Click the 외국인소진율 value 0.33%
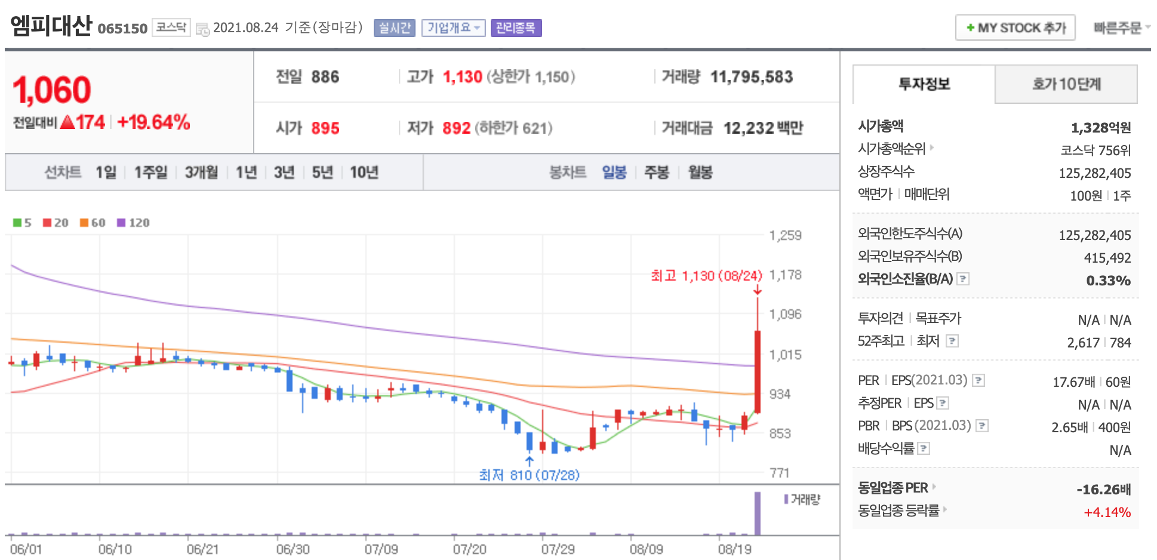 [x=1109, y=281]
